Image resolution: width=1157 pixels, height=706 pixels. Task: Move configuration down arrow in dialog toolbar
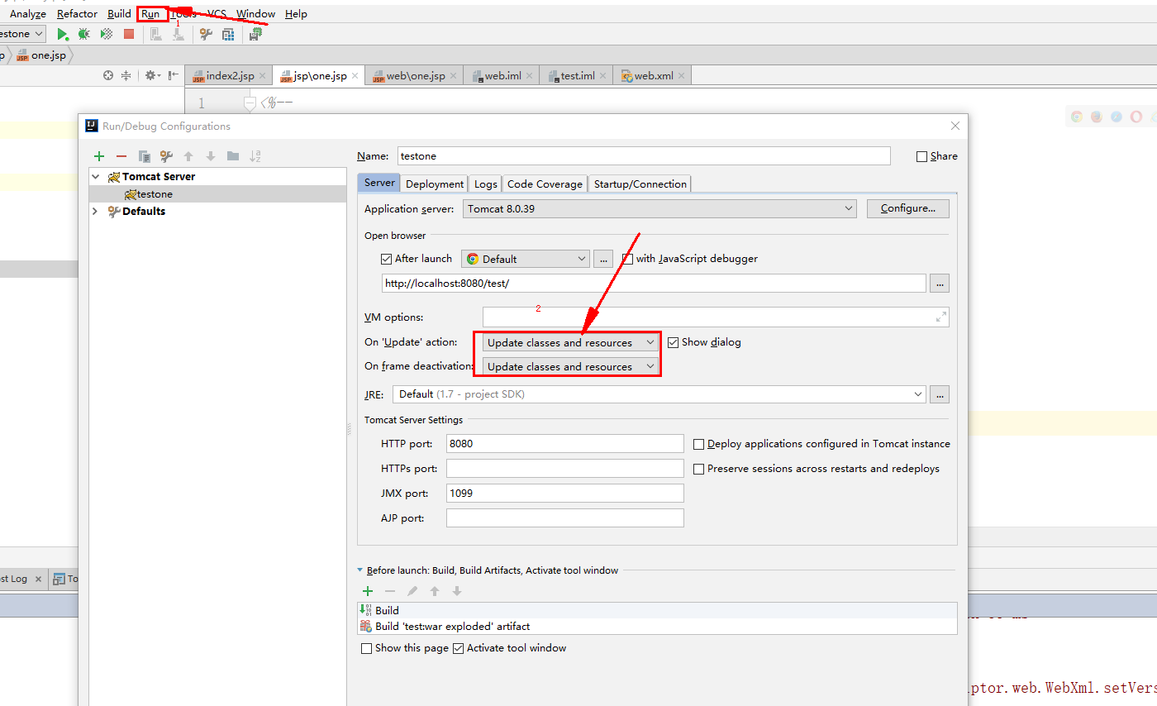211,156
